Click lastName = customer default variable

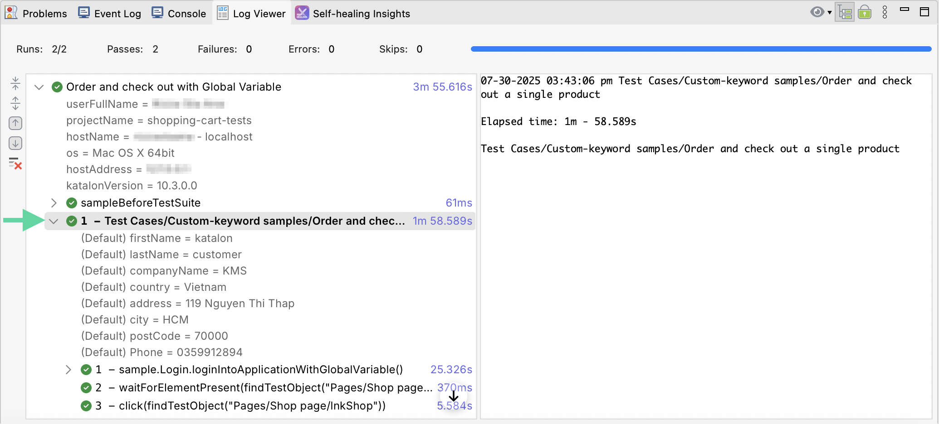(x=161, y=255)
